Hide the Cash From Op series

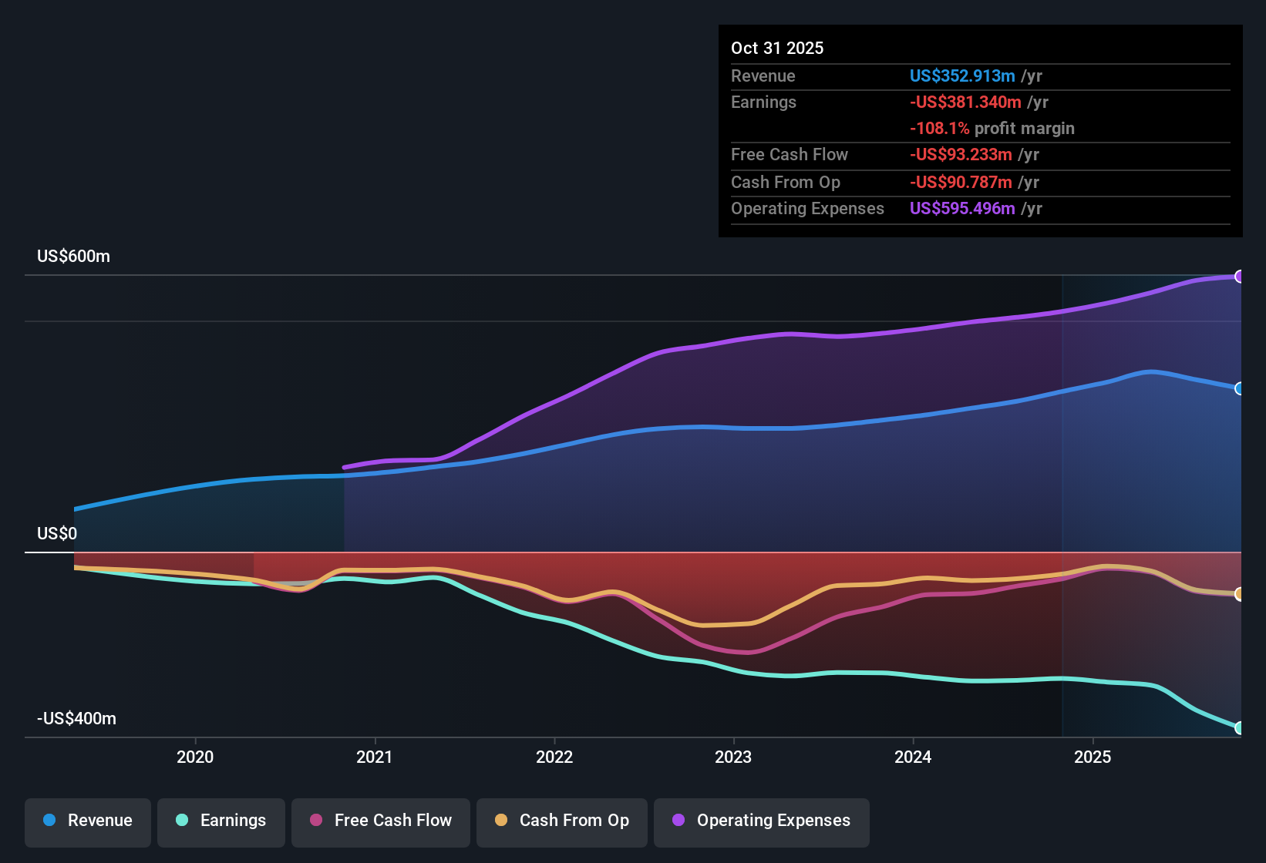[561, 821]
